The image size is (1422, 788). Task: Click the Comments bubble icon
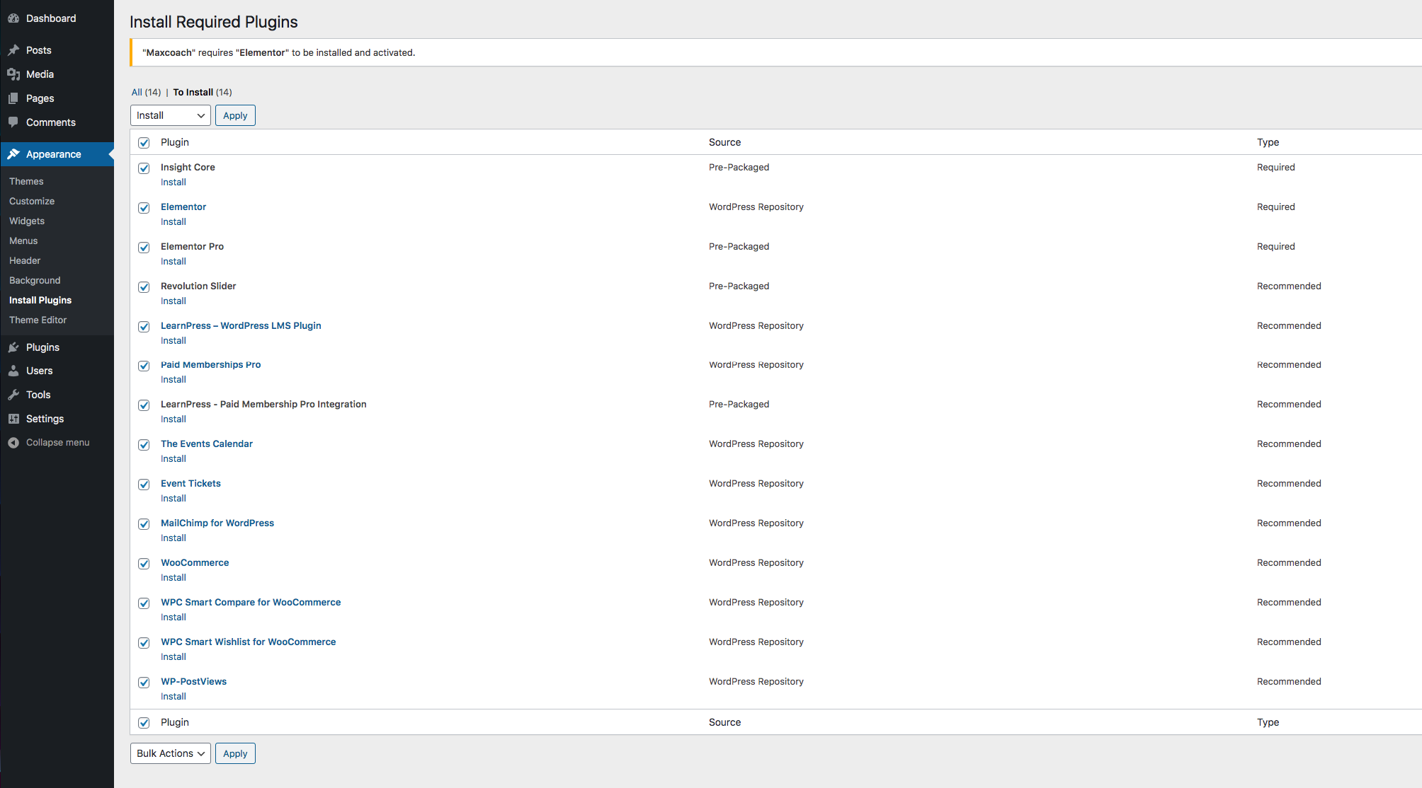click(13, 122)
